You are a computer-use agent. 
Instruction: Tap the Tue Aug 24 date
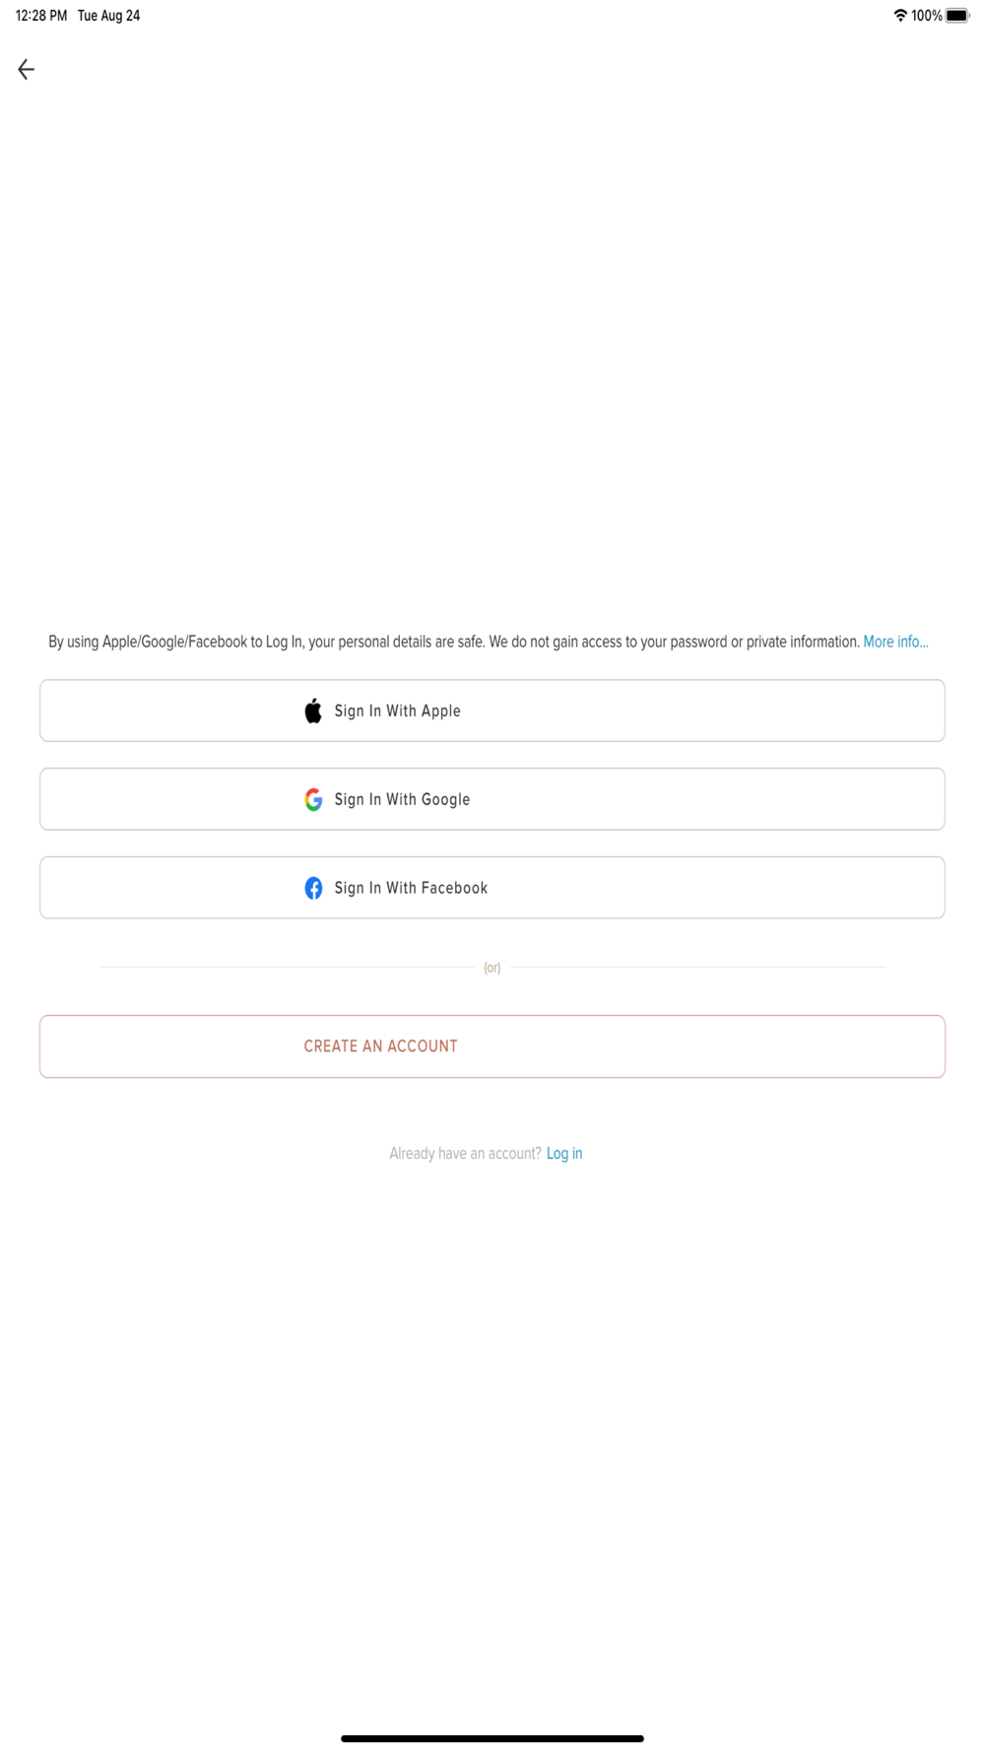pos(108,16)
